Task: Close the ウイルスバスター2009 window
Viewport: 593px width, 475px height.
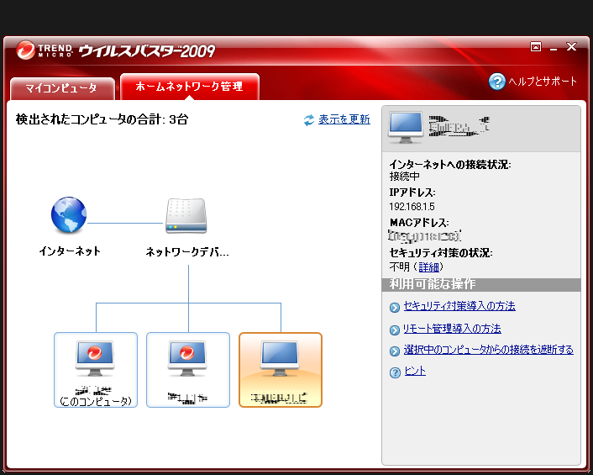Action: pos(571,46)
